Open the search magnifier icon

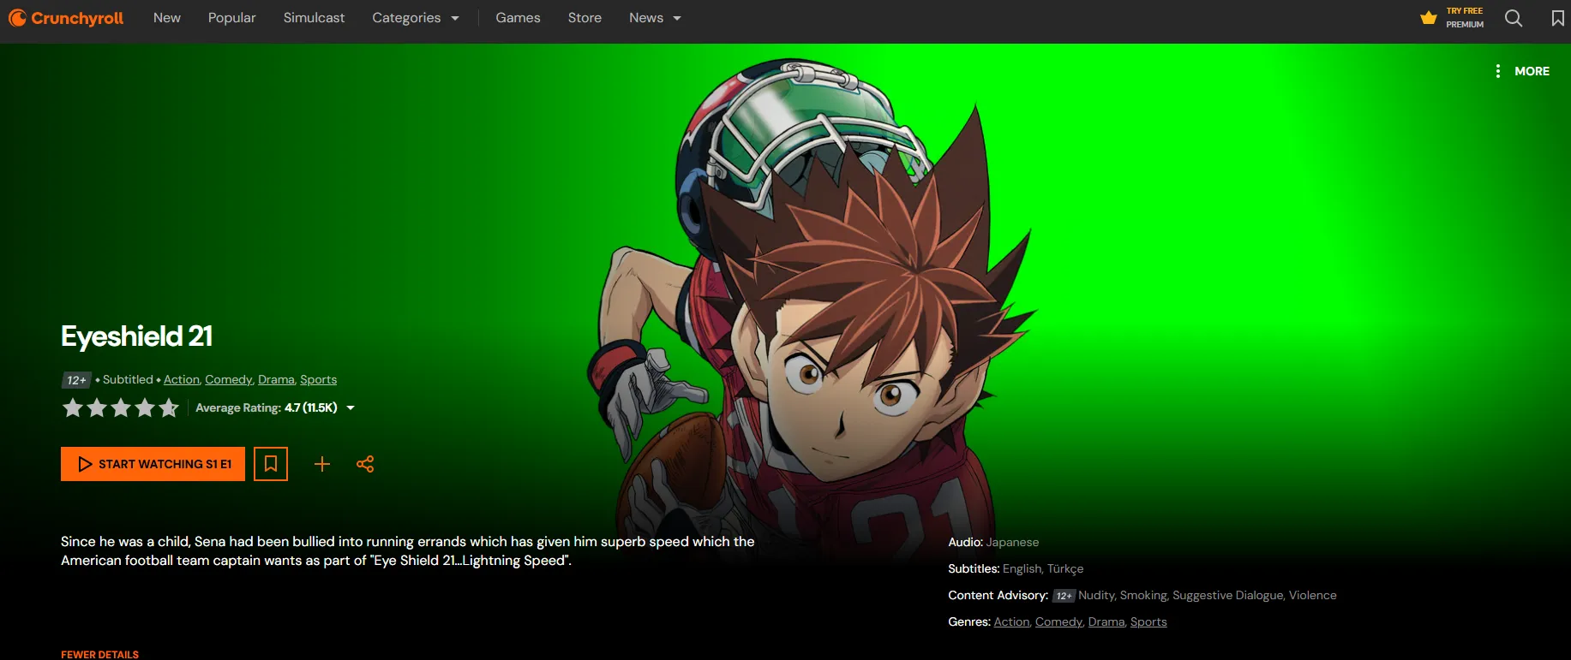[1514, 18]
